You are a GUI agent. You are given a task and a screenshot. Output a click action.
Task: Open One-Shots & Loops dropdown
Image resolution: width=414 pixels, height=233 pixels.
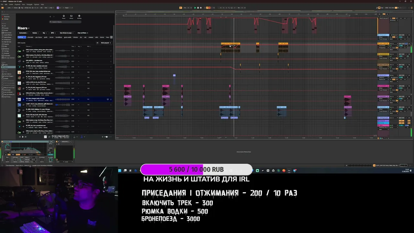coord(67,33)
